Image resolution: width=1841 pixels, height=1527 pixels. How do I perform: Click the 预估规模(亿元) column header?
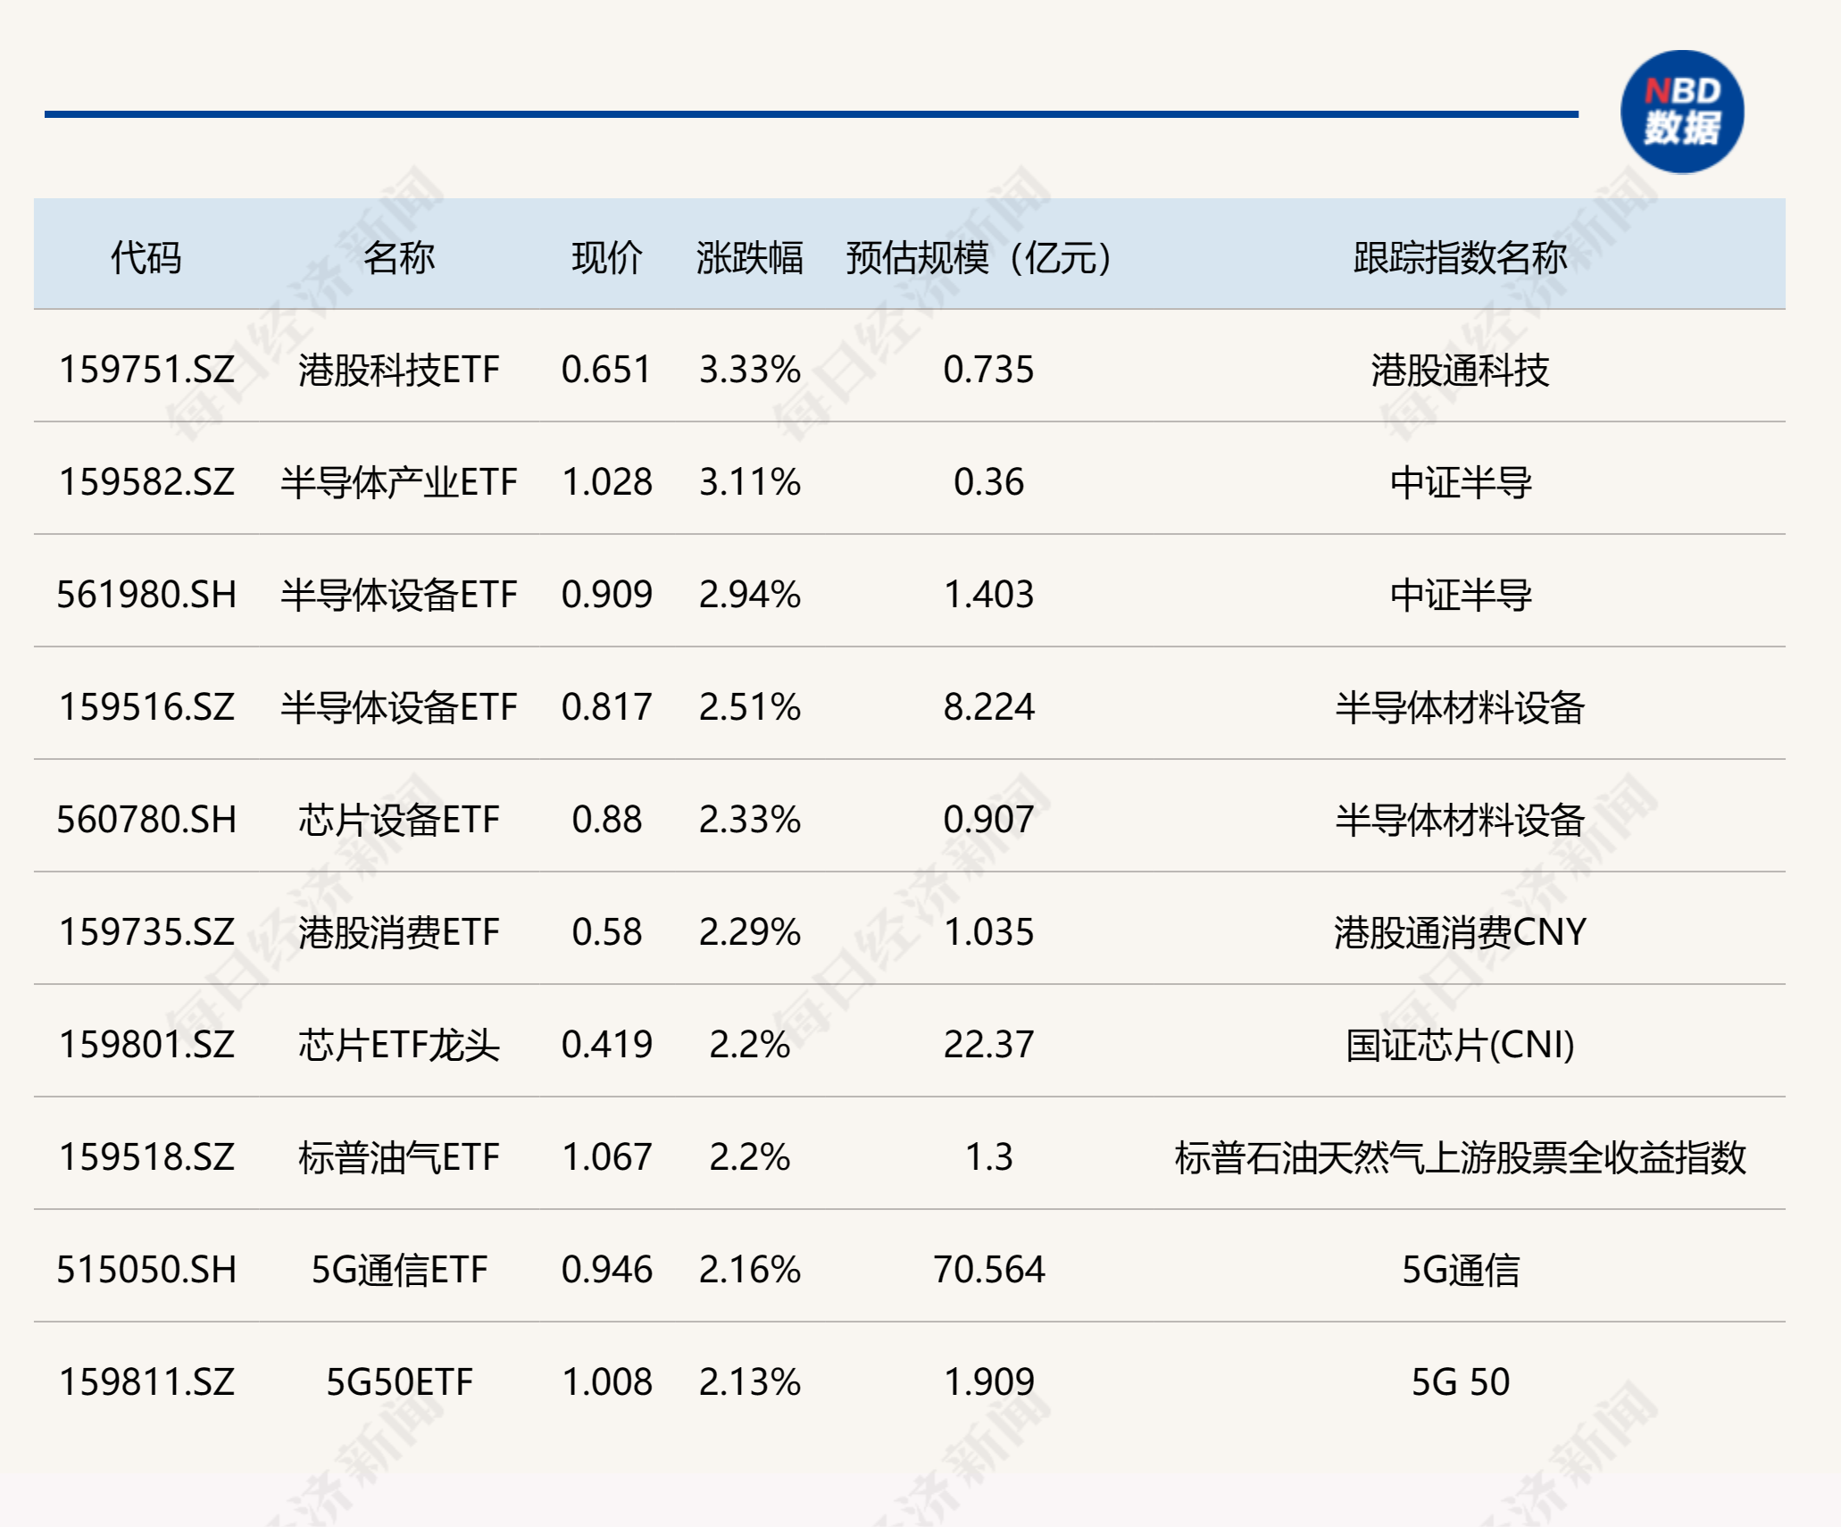point(979,258)
